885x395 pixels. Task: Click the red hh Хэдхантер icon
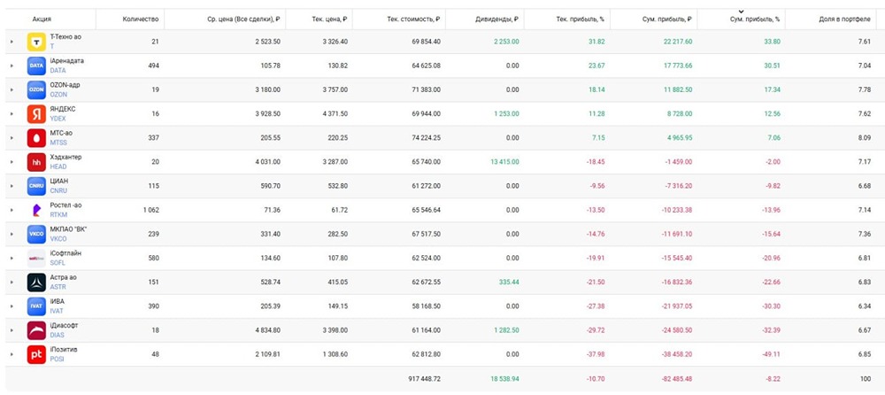36,162
